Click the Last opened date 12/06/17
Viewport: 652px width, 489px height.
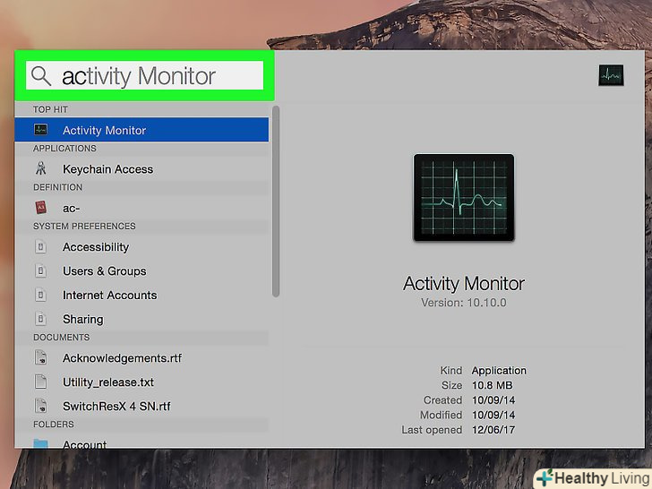click(x=493, y=430)
